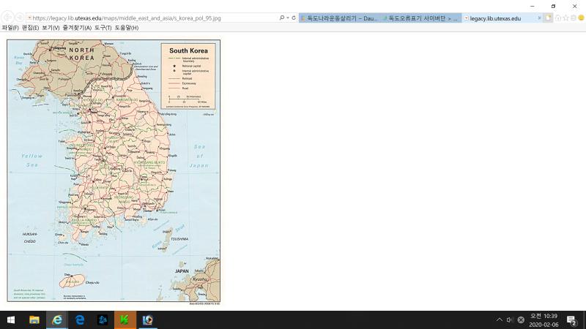Click the volume speaker tray icon
Image resolution: width=586 pixels, height=329 pixels.
510,319
